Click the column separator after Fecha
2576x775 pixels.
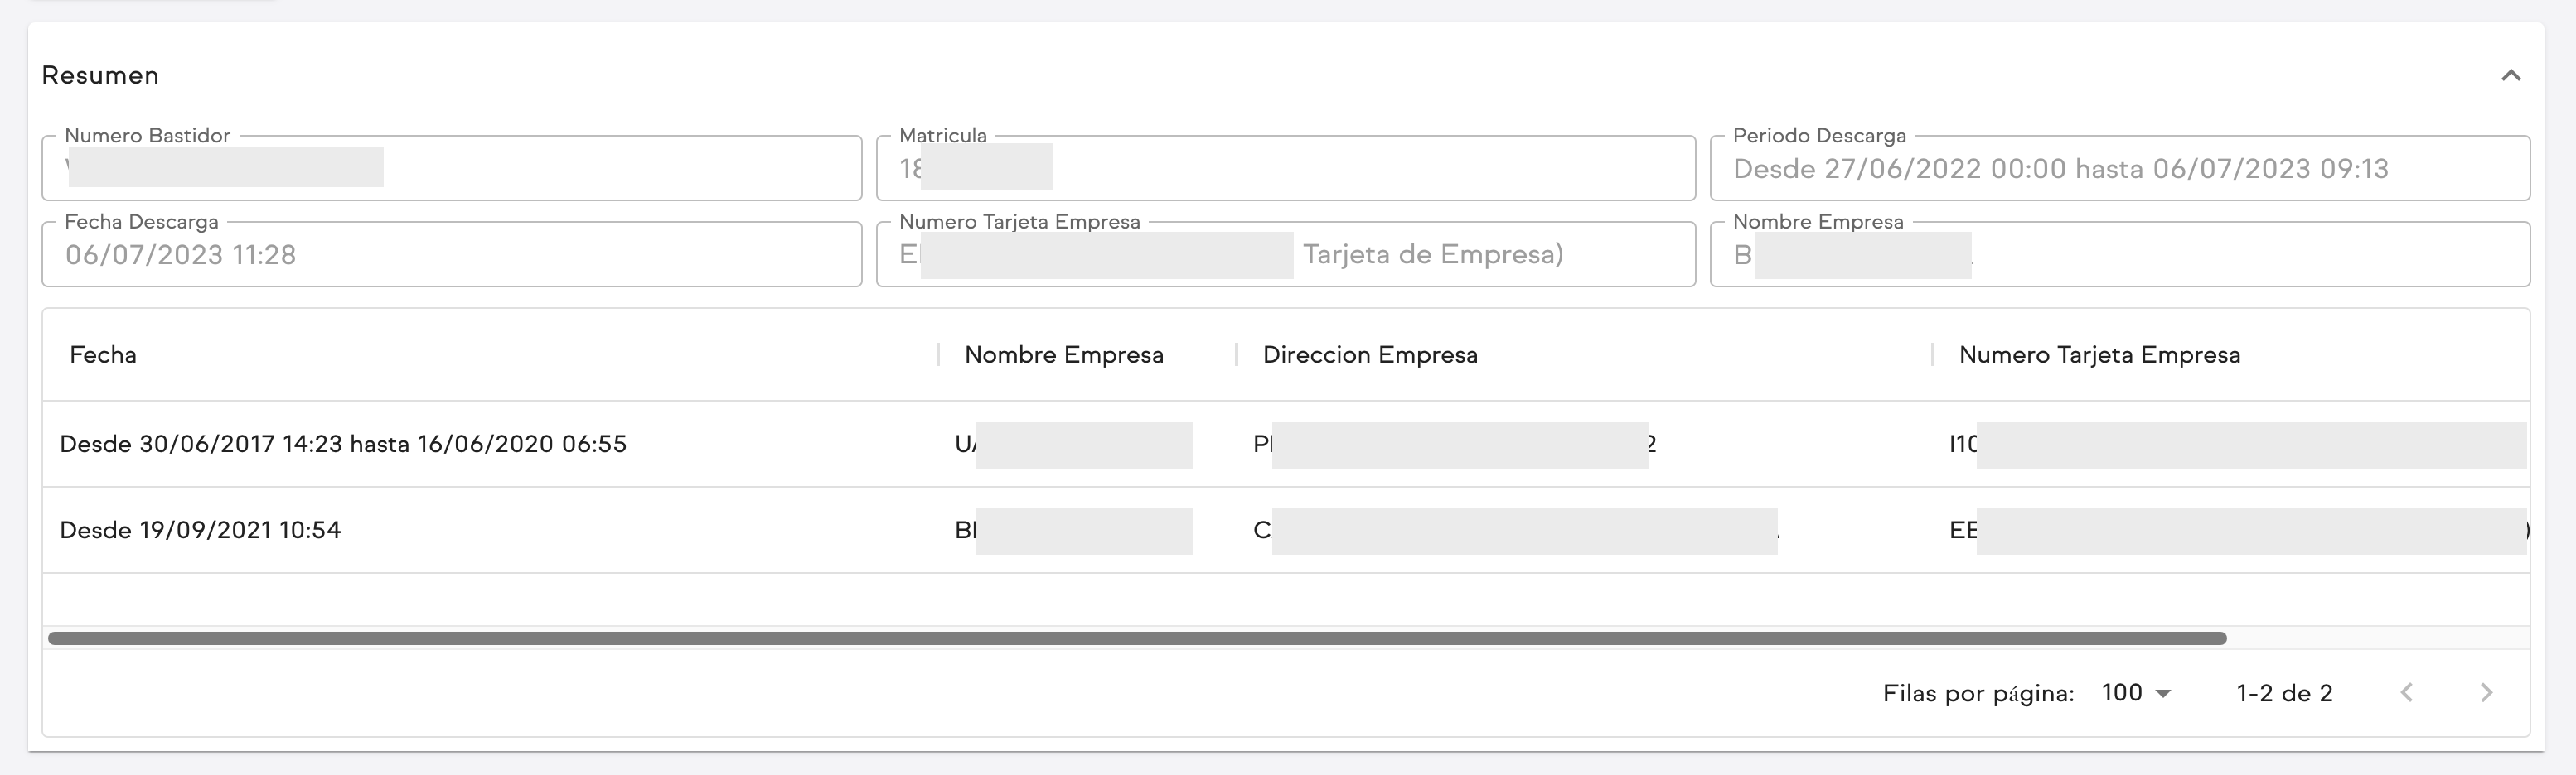tap(938, 354)
